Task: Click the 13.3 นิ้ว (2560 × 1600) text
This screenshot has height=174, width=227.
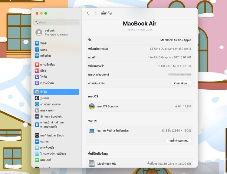Action: click(176, 130)
